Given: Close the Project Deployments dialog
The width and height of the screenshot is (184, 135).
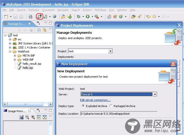Looking at the screenshot, I should coord(179,25).
